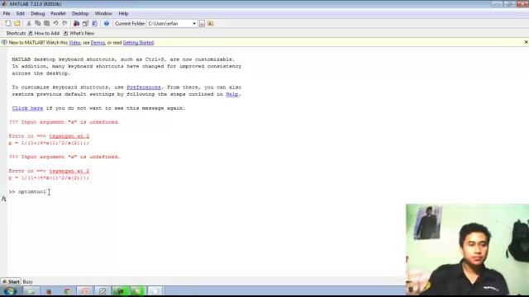The height and width of the screenshot is (297, 529).
Task: Click the New file toolbar icon
Action: tap(8, 23)
